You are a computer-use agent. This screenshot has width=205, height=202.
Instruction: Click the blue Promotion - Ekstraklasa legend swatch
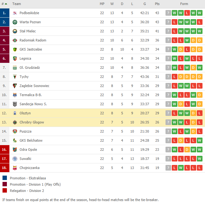click(x=5, y=178)
